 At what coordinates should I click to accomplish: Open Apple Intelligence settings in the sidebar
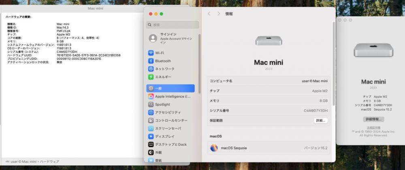point(171,97)
